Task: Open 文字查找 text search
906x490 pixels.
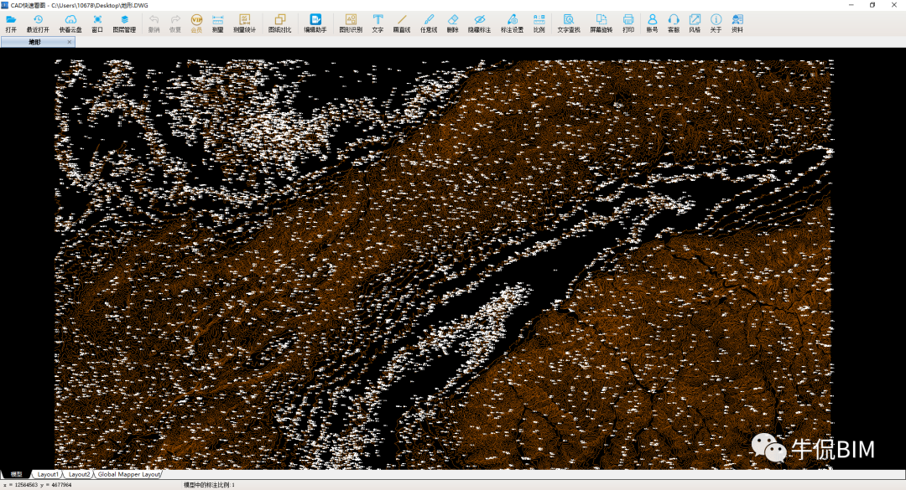Action: coord(569,23)
